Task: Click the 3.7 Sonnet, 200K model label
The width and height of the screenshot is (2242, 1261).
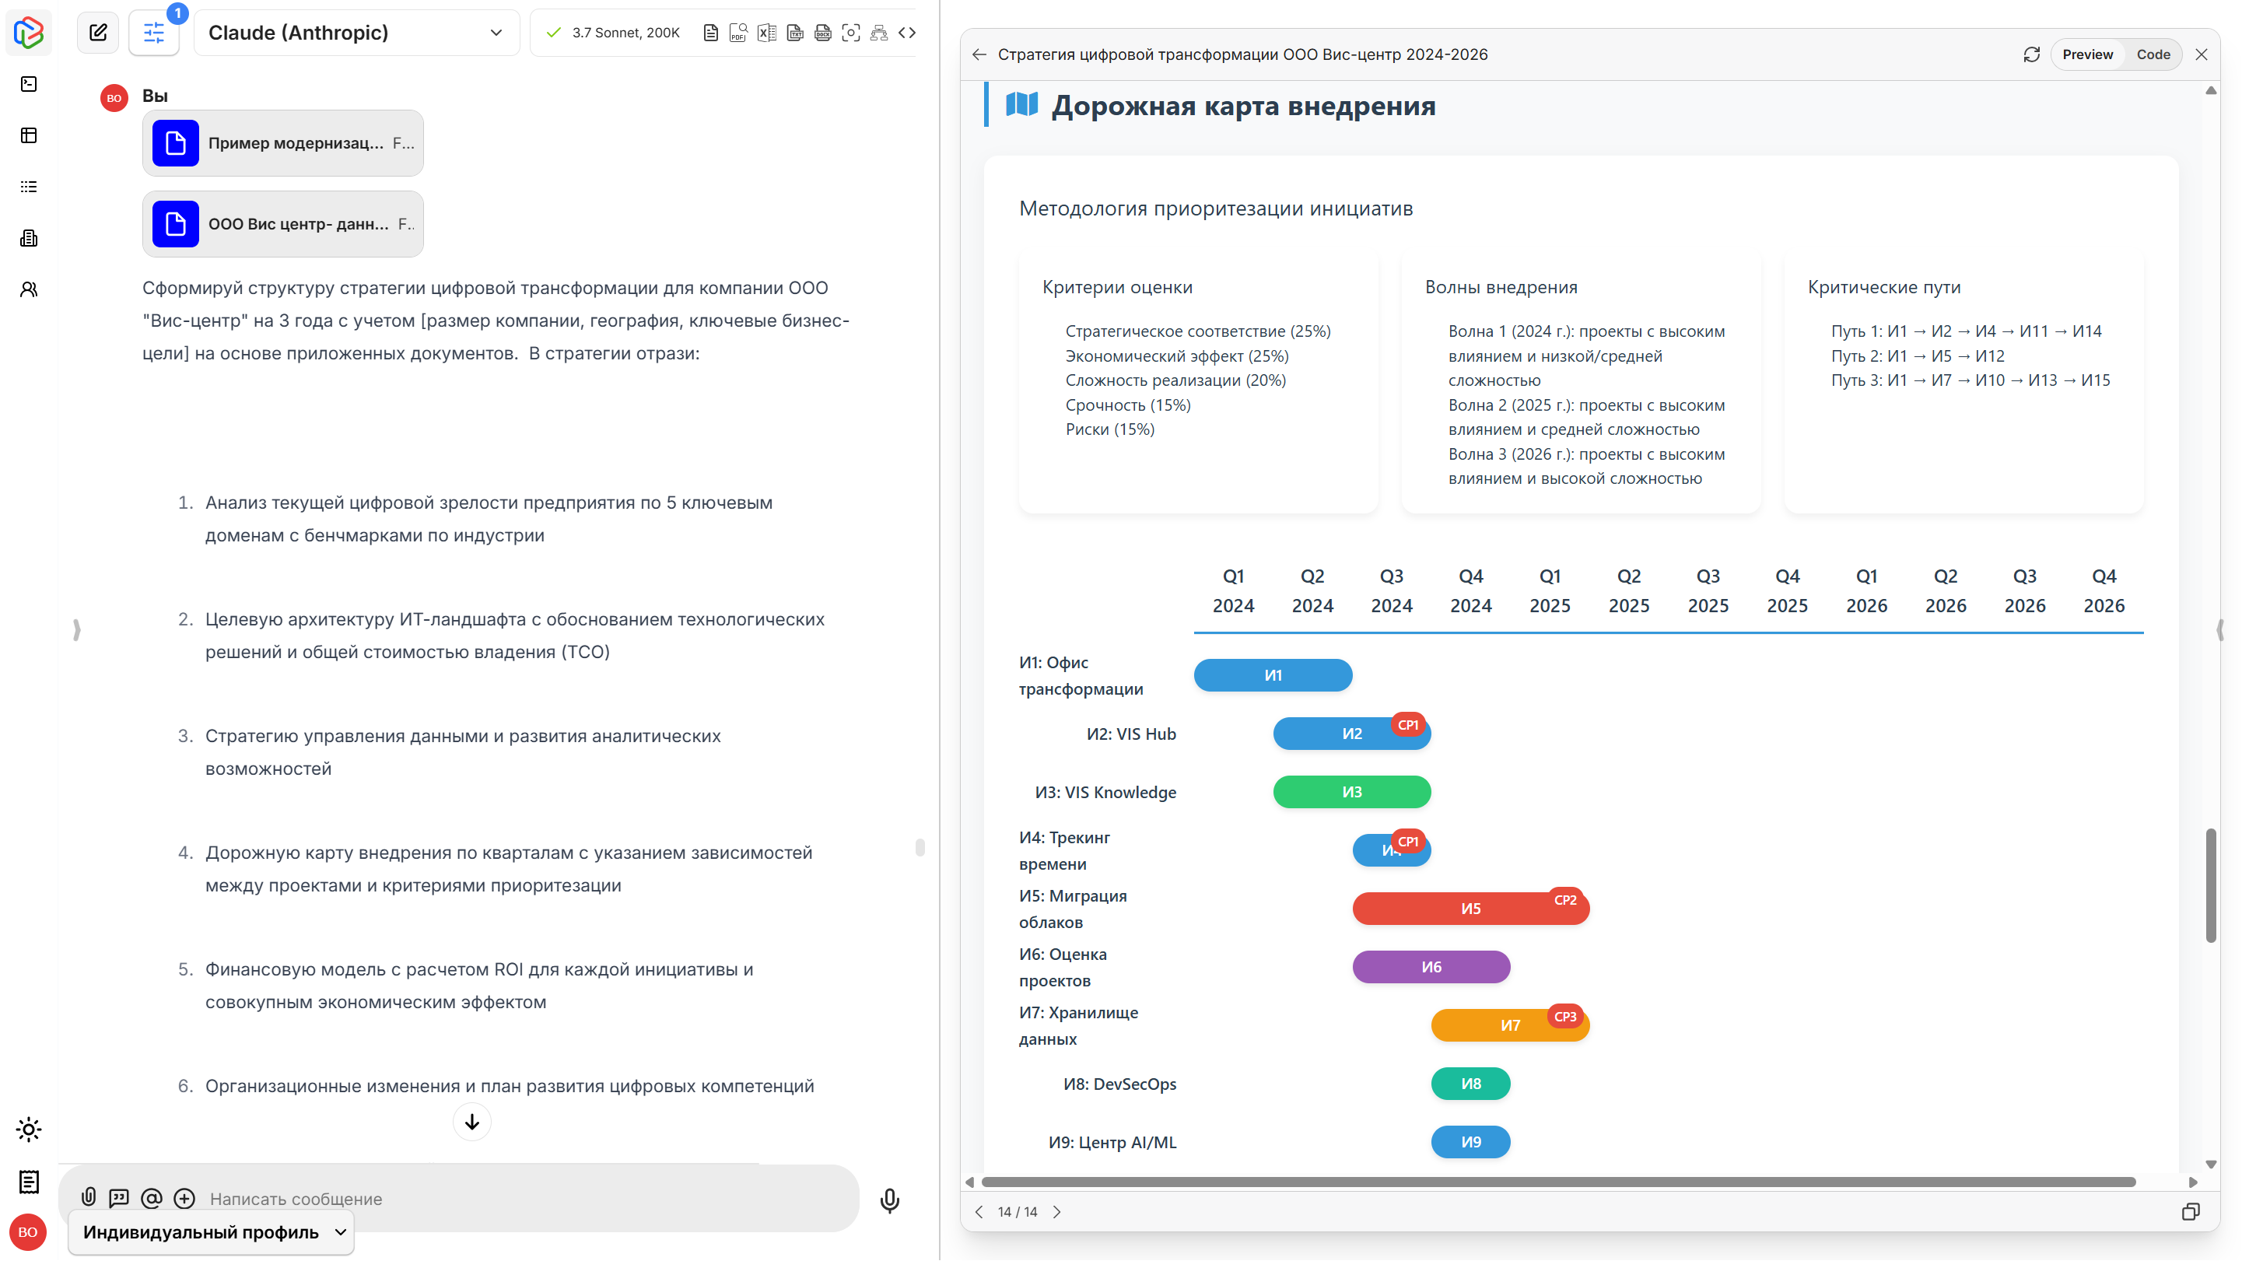Action: coord(625,32)
